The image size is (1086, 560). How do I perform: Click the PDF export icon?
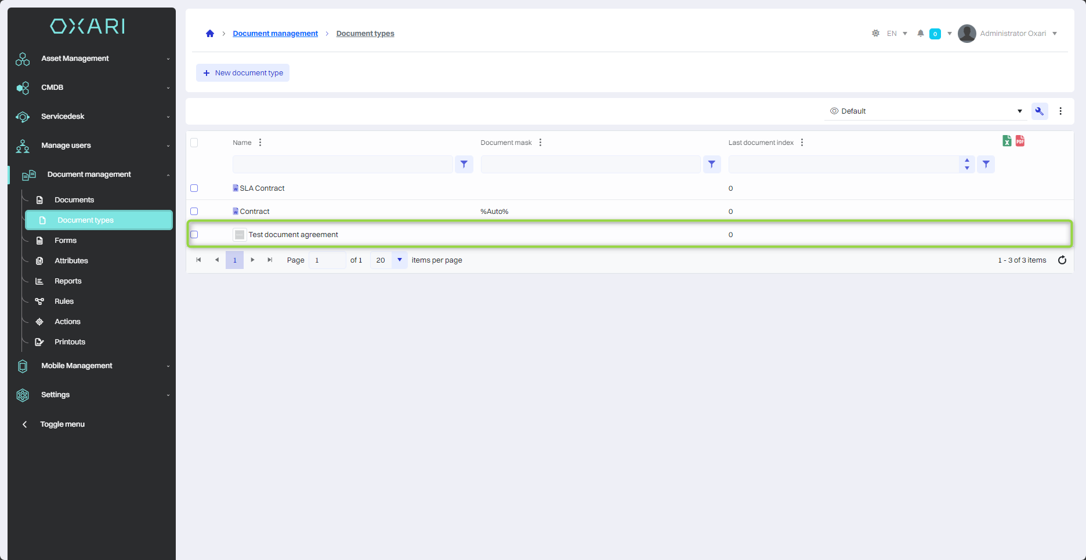[x=1020, y=141]
